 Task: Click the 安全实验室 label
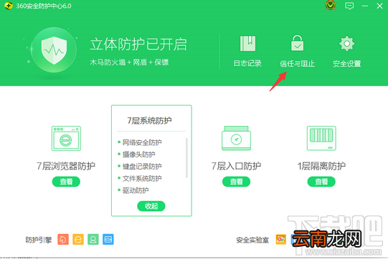point(252,240)
